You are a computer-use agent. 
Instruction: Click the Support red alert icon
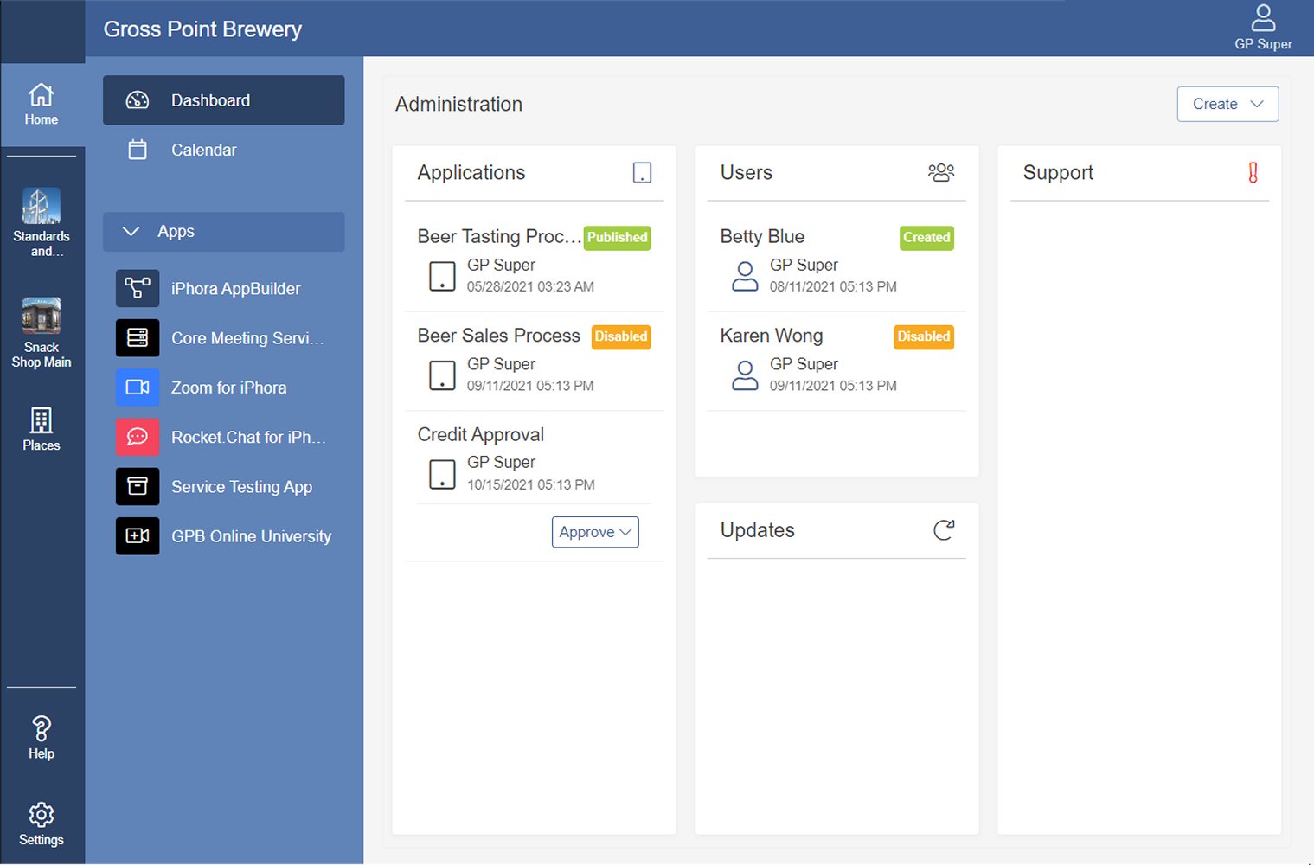coord(1252,173)
